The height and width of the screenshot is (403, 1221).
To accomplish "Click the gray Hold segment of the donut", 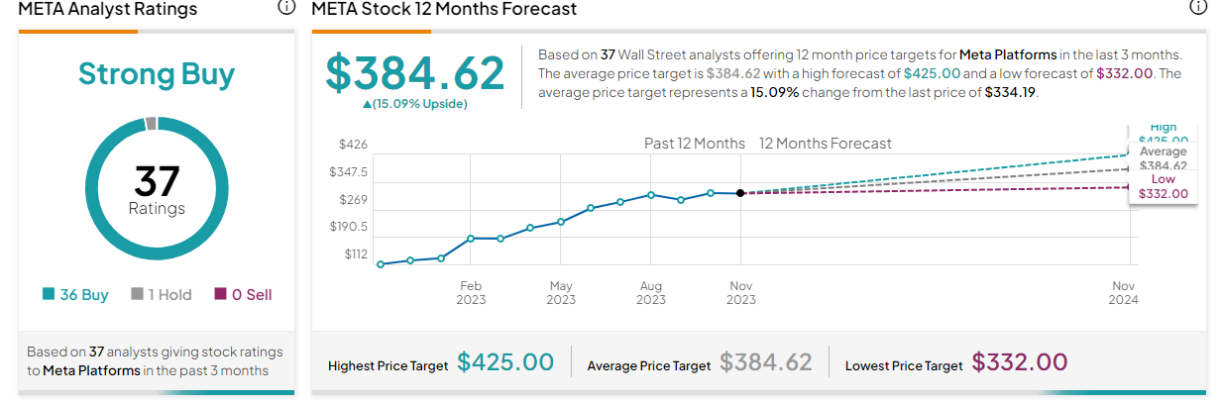I will (x=151, y=124).
